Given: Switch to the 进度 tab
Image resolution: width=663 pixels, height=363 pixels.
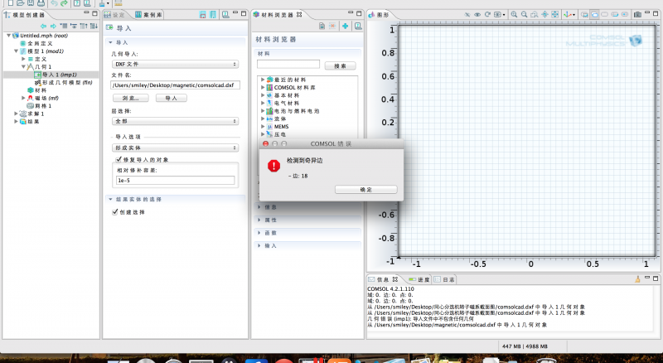Looking at the screenshot, I should click(x=419, y=279).
